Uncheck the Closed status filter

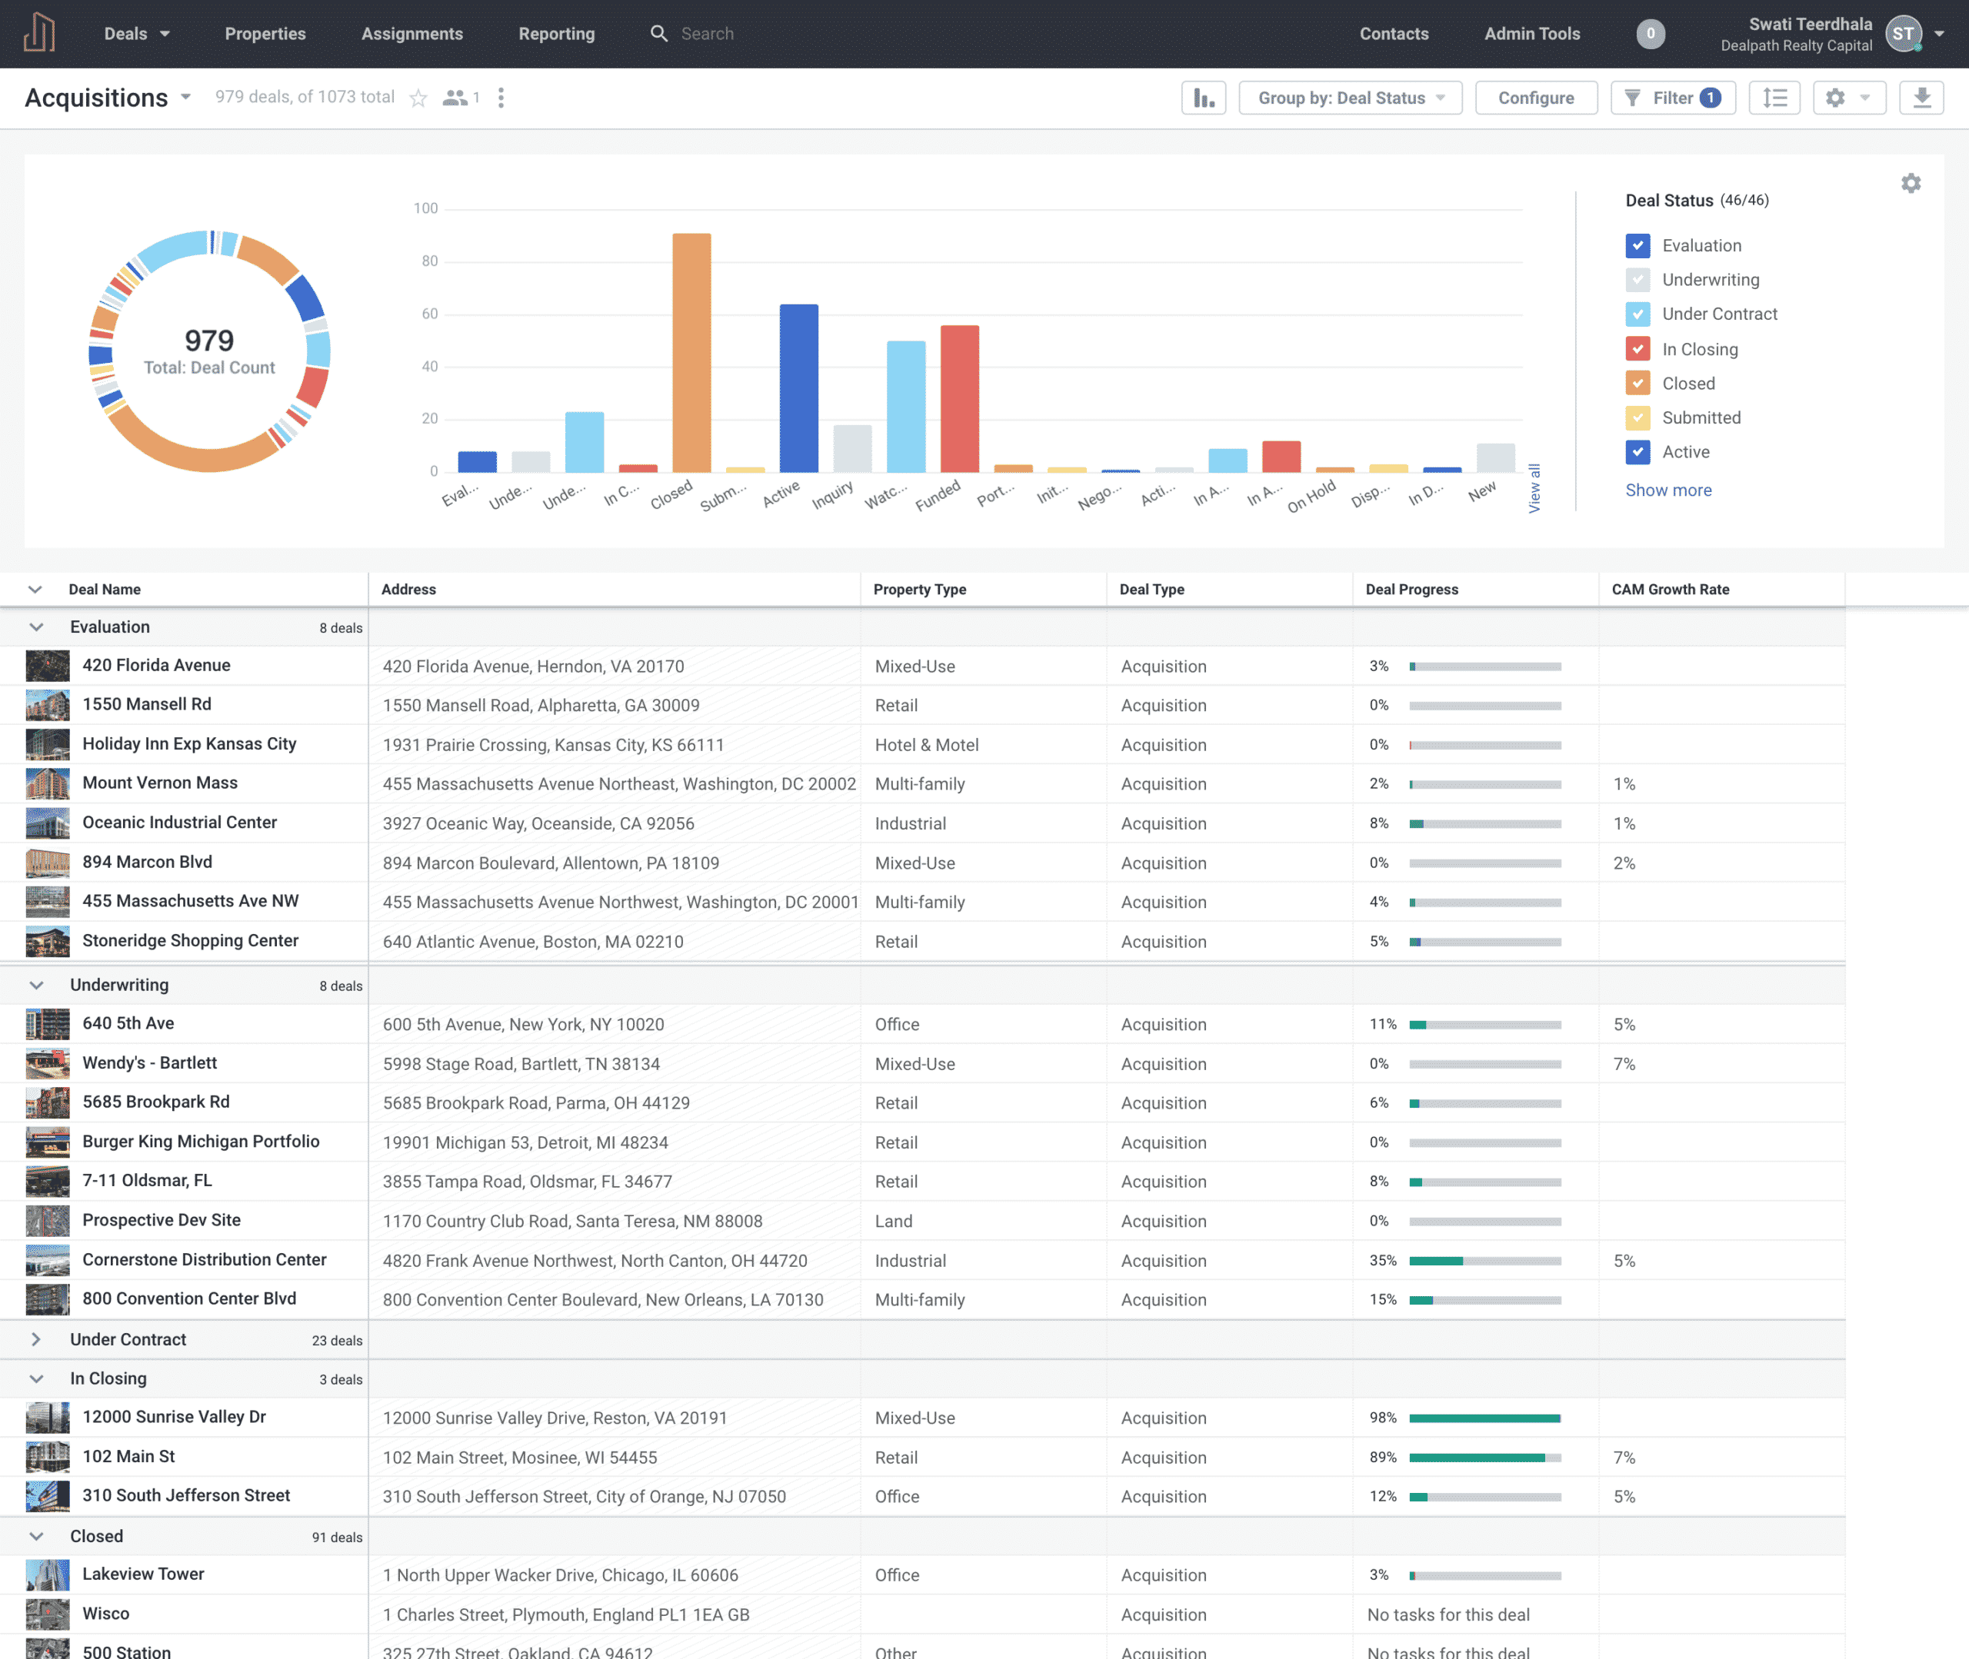click(x=1638, y=383)
